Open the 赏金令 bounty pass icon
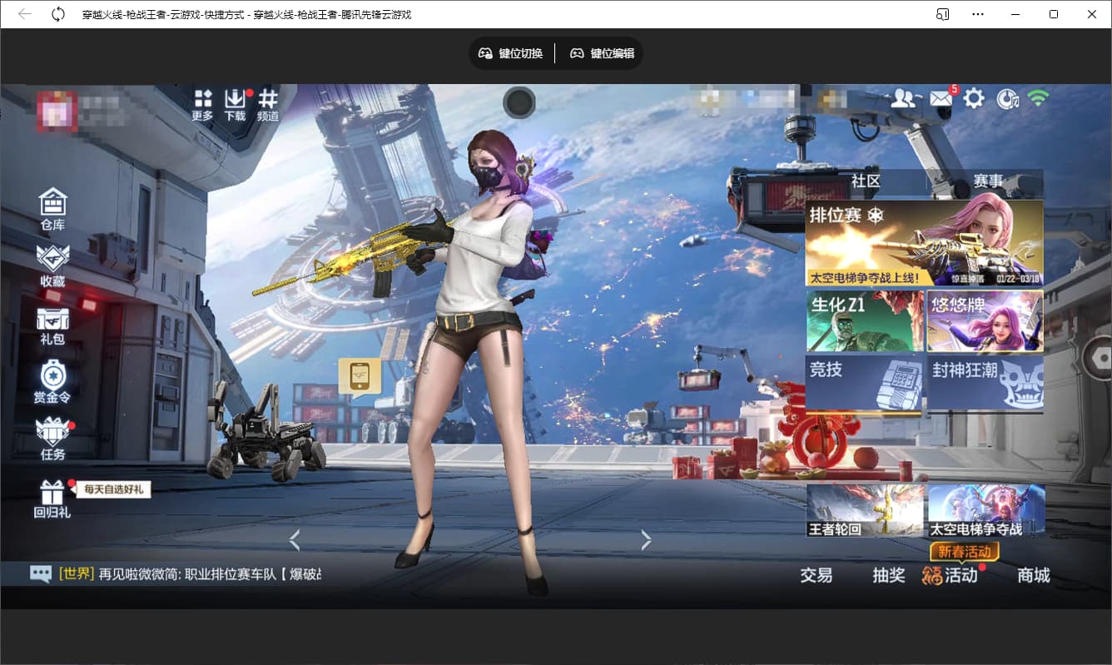Screen dimensions: 1112x665 [52, 381]
